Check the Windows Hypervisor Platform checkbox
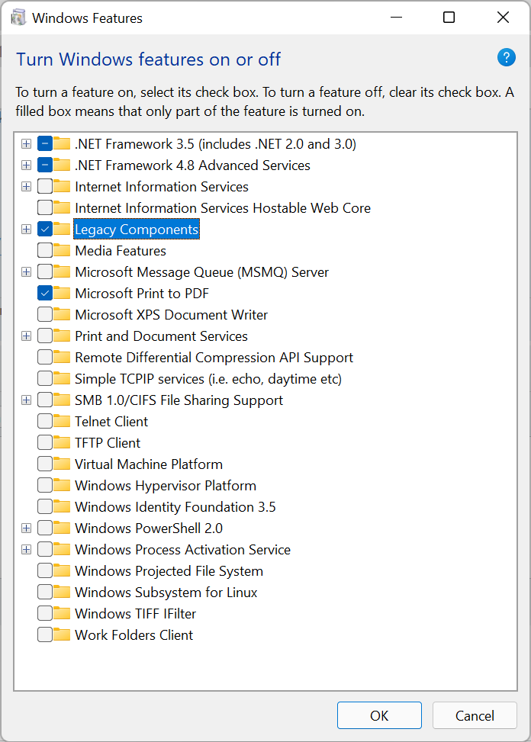 pos(45,485)
